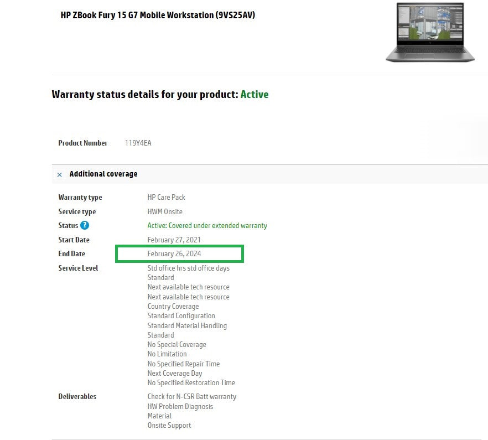Click the Onsite Support deliverable
Image resolution: width=488 pixels, height=440 pixels.
point(169,426)
